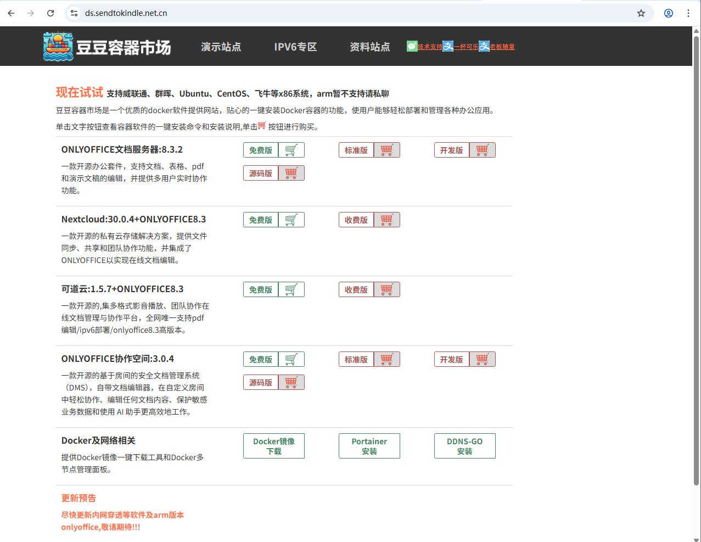Click the Docker镜像下载 button
701x542 pixels.
coord(274,446)
